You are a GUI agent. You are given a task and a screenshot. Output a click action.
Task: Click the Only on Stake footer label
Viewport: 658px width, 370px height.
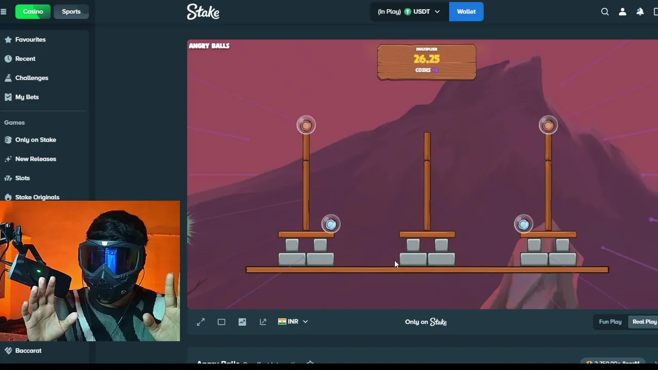tap(426, 322)
